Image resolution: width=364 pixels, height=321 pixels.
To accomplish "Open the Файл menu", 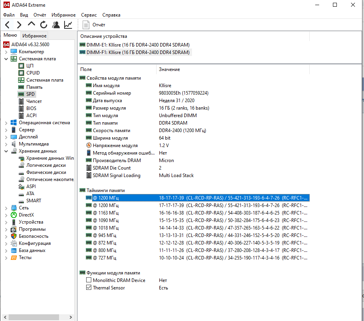I will pyautogui.click(x=9, y=15).
